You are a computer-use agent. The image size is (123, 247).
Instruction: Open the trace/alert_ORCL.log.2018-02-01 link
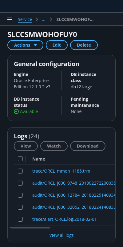(65, 219)
